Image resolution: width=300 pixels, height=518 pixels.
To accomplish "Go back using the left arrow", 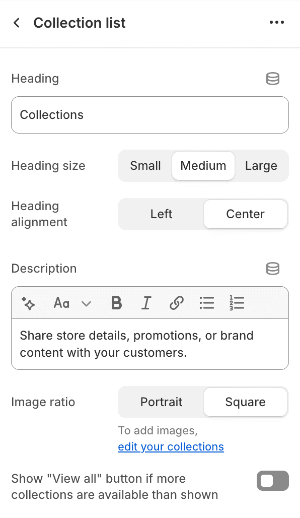I will 17,23.
